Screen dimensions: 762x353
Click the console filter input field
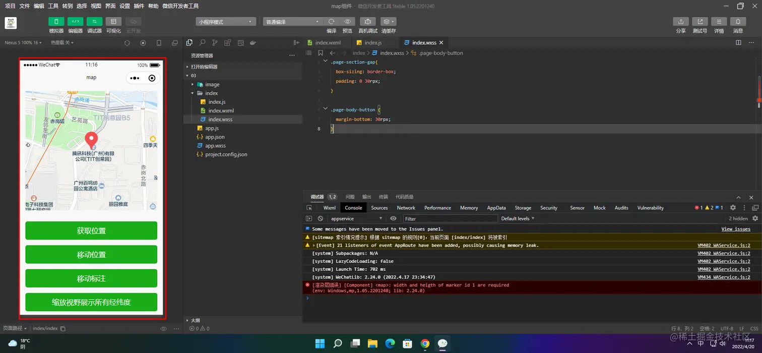point(451,218)
